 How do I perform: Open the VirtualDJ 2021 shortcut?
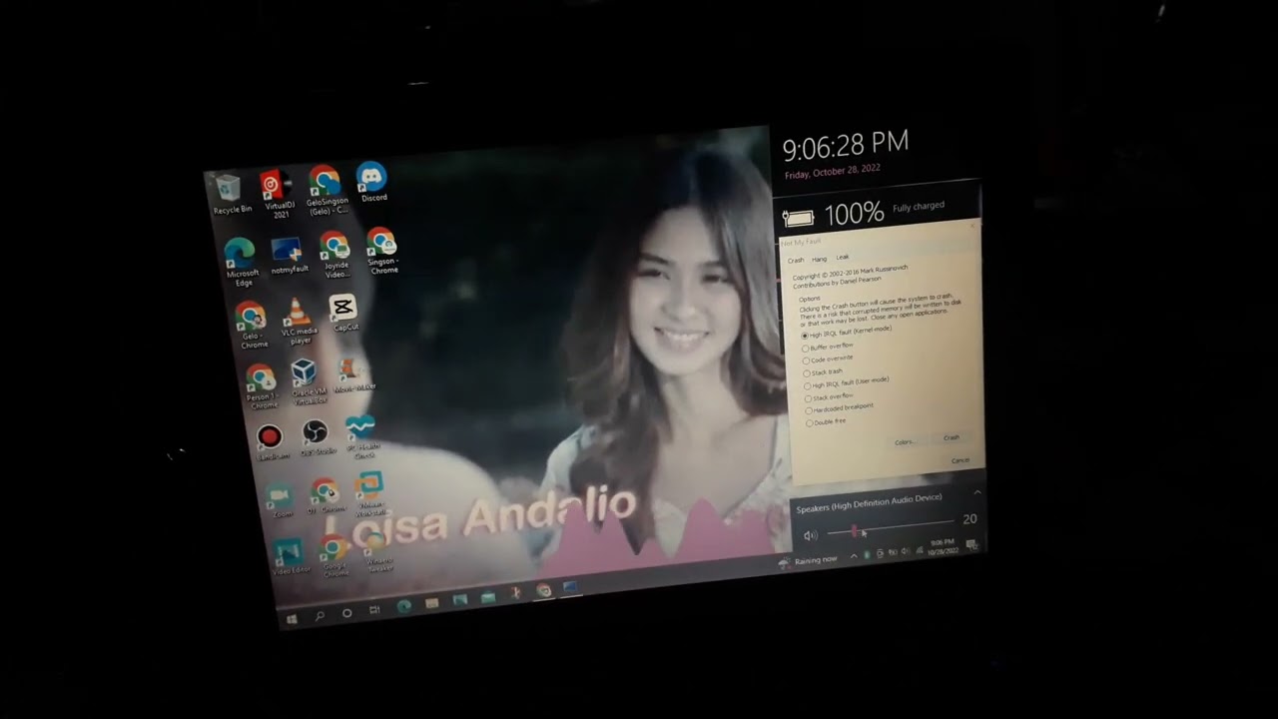click(277, 194)
